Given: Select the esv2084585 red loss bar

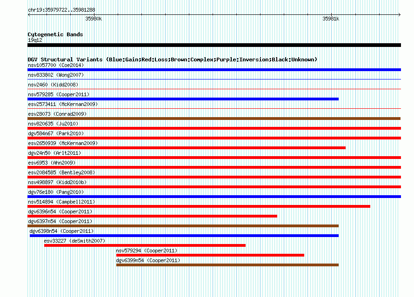Looking at the screenshot, I should click(214, 177).
